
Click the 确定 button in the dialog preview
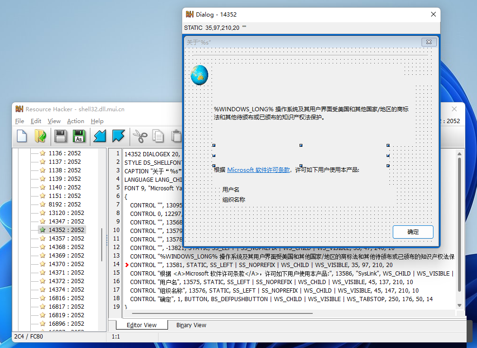(x=413, y=232)
